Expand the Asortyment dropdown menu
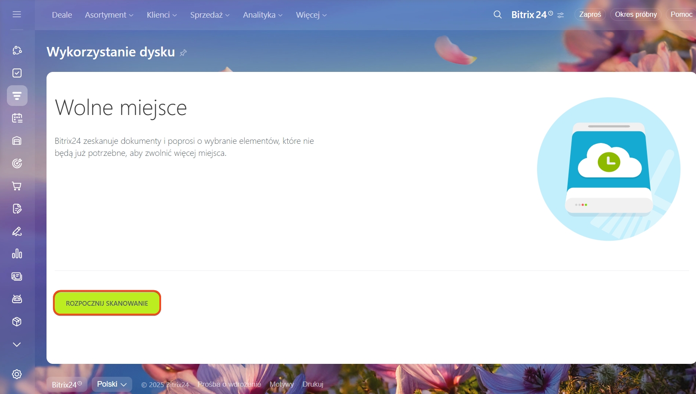 pyautogui.click(x=109, y=15)
